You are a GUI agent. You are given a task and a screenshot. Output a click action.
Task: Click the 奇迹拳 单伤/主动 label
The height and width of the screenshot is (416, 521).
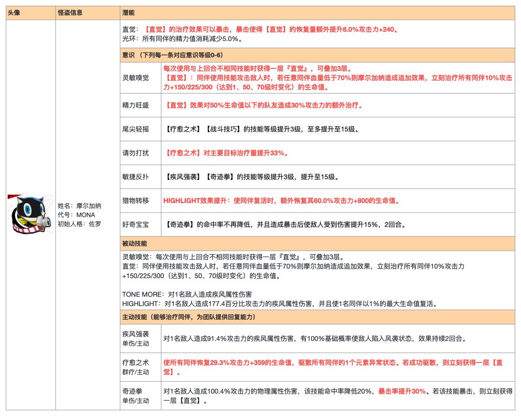(x=136, y=396)
